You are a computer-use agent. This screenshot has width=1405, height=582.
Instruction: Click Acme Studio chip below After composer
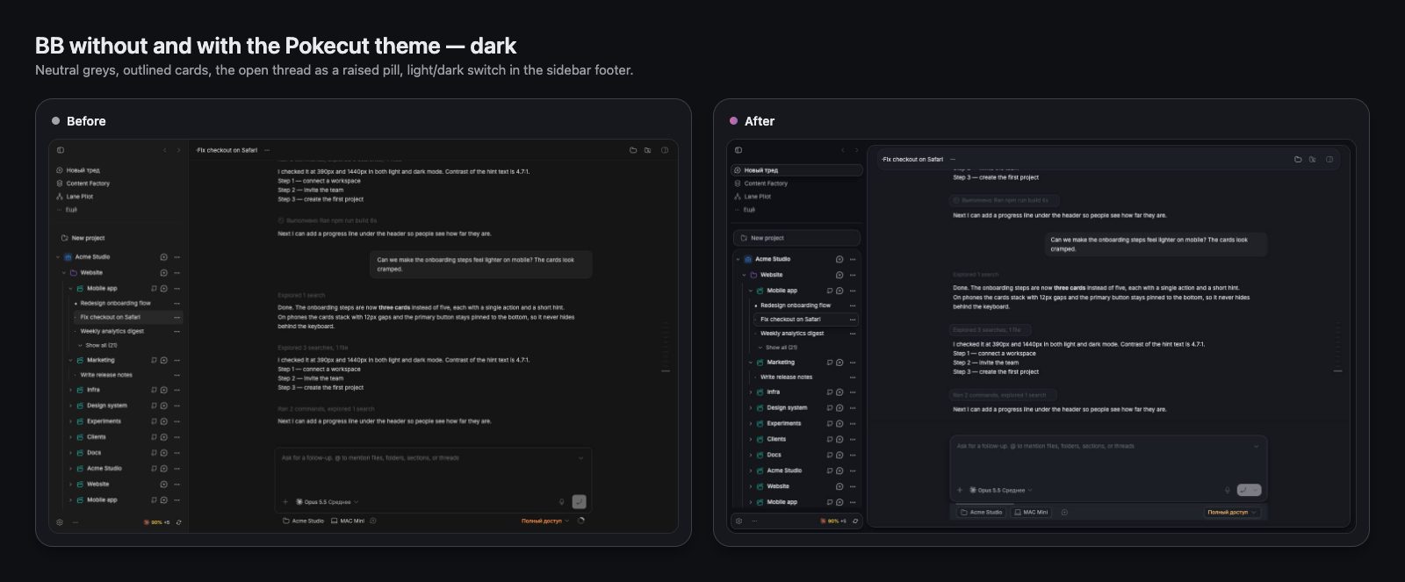tap(981, 512)
